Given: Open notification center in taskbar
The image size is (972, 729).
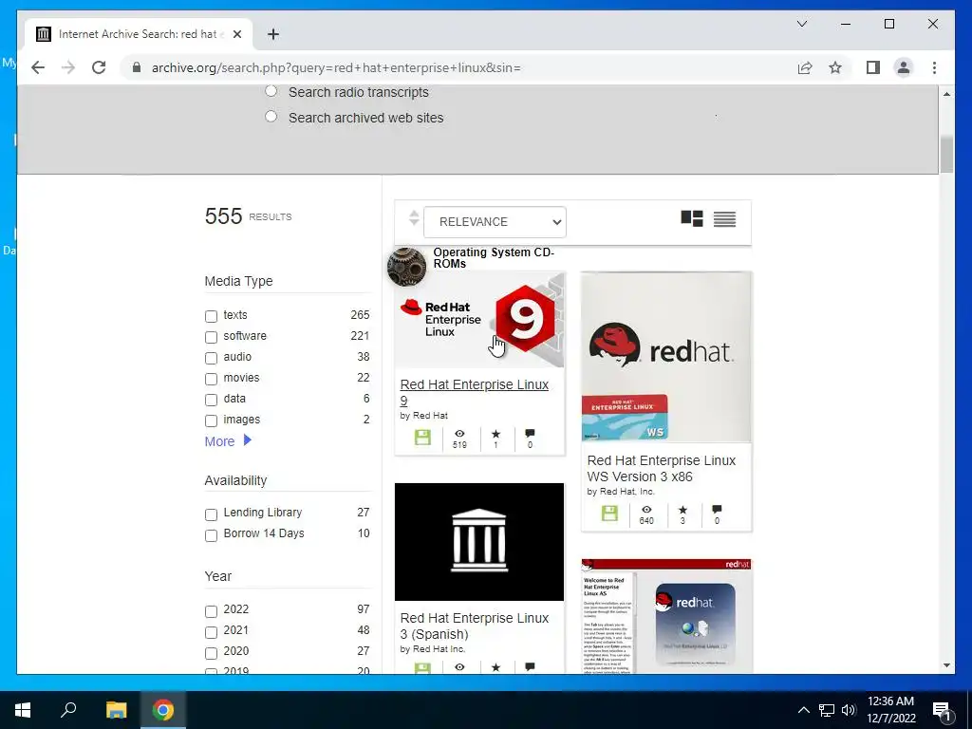Looking at the screenshot, I should [941, 710].
